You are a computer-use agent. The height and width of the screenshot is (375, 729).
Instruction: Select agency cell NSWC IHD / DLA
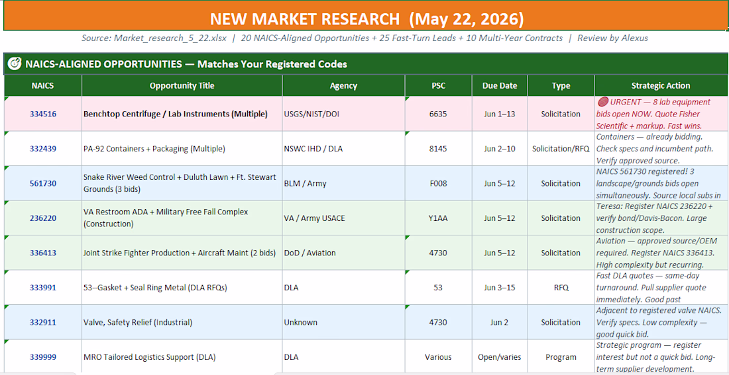tap(343, 149)
